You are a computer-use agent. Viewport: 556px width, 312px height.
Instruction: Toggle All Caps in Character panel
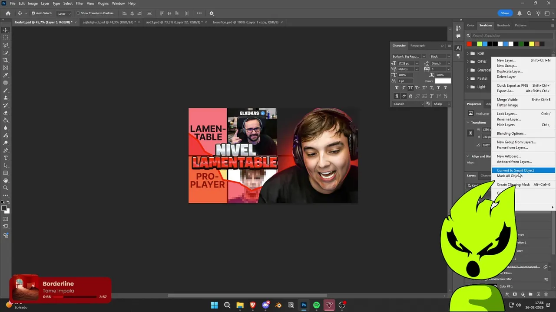pos(410,88)
